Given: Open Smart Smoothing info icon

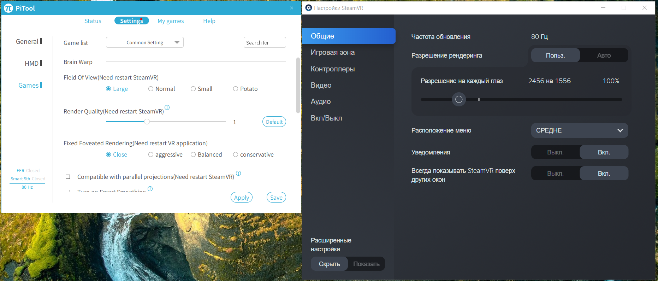Looking at the screenshot, I should coord(150,189).
